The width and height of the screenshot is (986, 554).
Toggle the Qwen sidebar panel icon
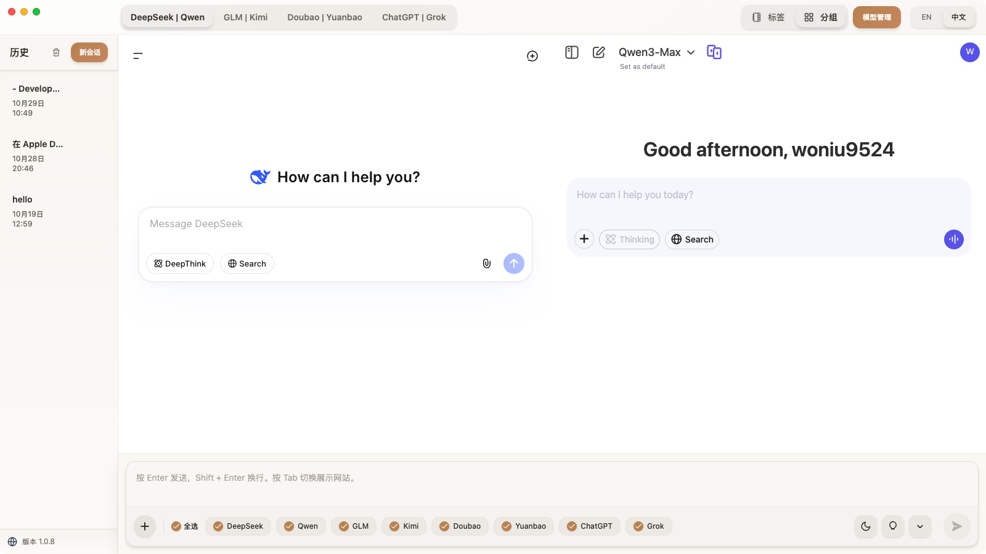pyautogui.click(x=571, y=52)
